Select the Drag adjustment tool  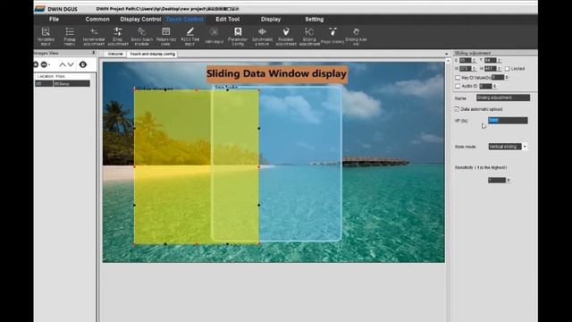118,36
